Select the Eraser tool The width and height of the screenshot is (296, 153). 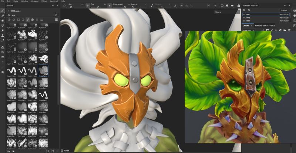point(3,16)
